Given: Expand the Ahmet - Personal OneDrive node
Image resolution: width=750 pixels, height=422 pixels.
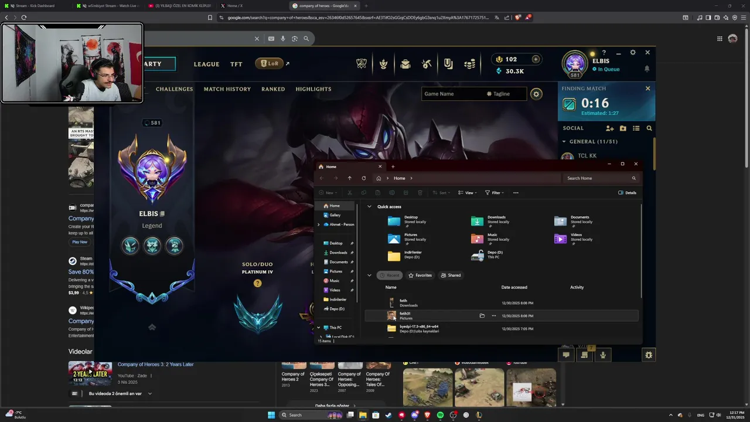Looking at the screenshot, I should click(x=319, y=224).
